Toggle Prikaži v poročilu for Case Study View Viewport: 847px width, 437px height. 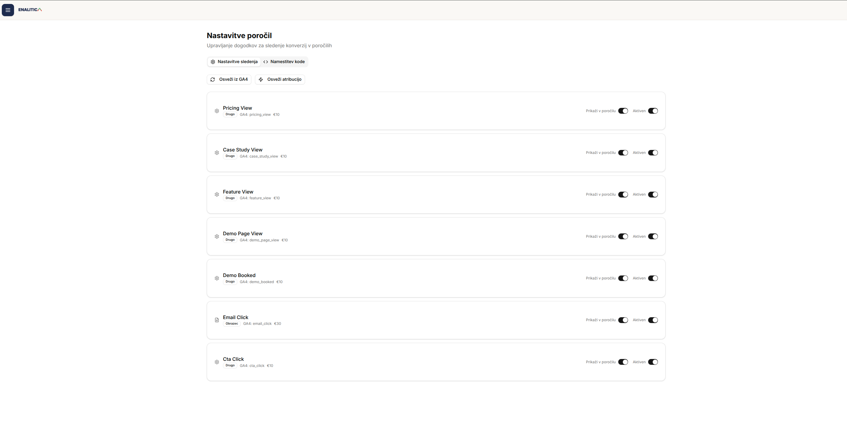[623, 153]
